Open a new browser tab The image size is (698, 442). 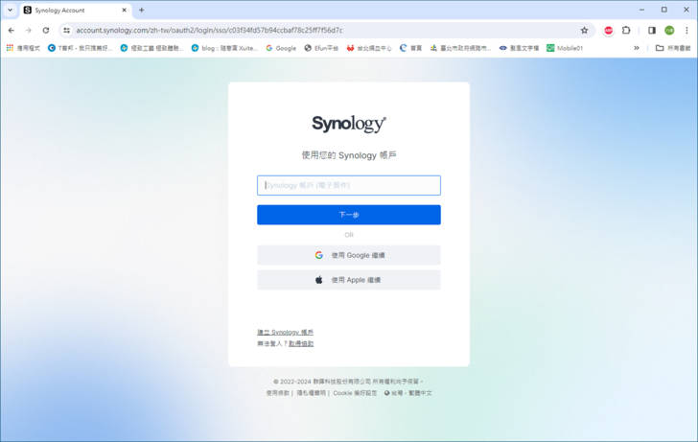coord(142,10)
